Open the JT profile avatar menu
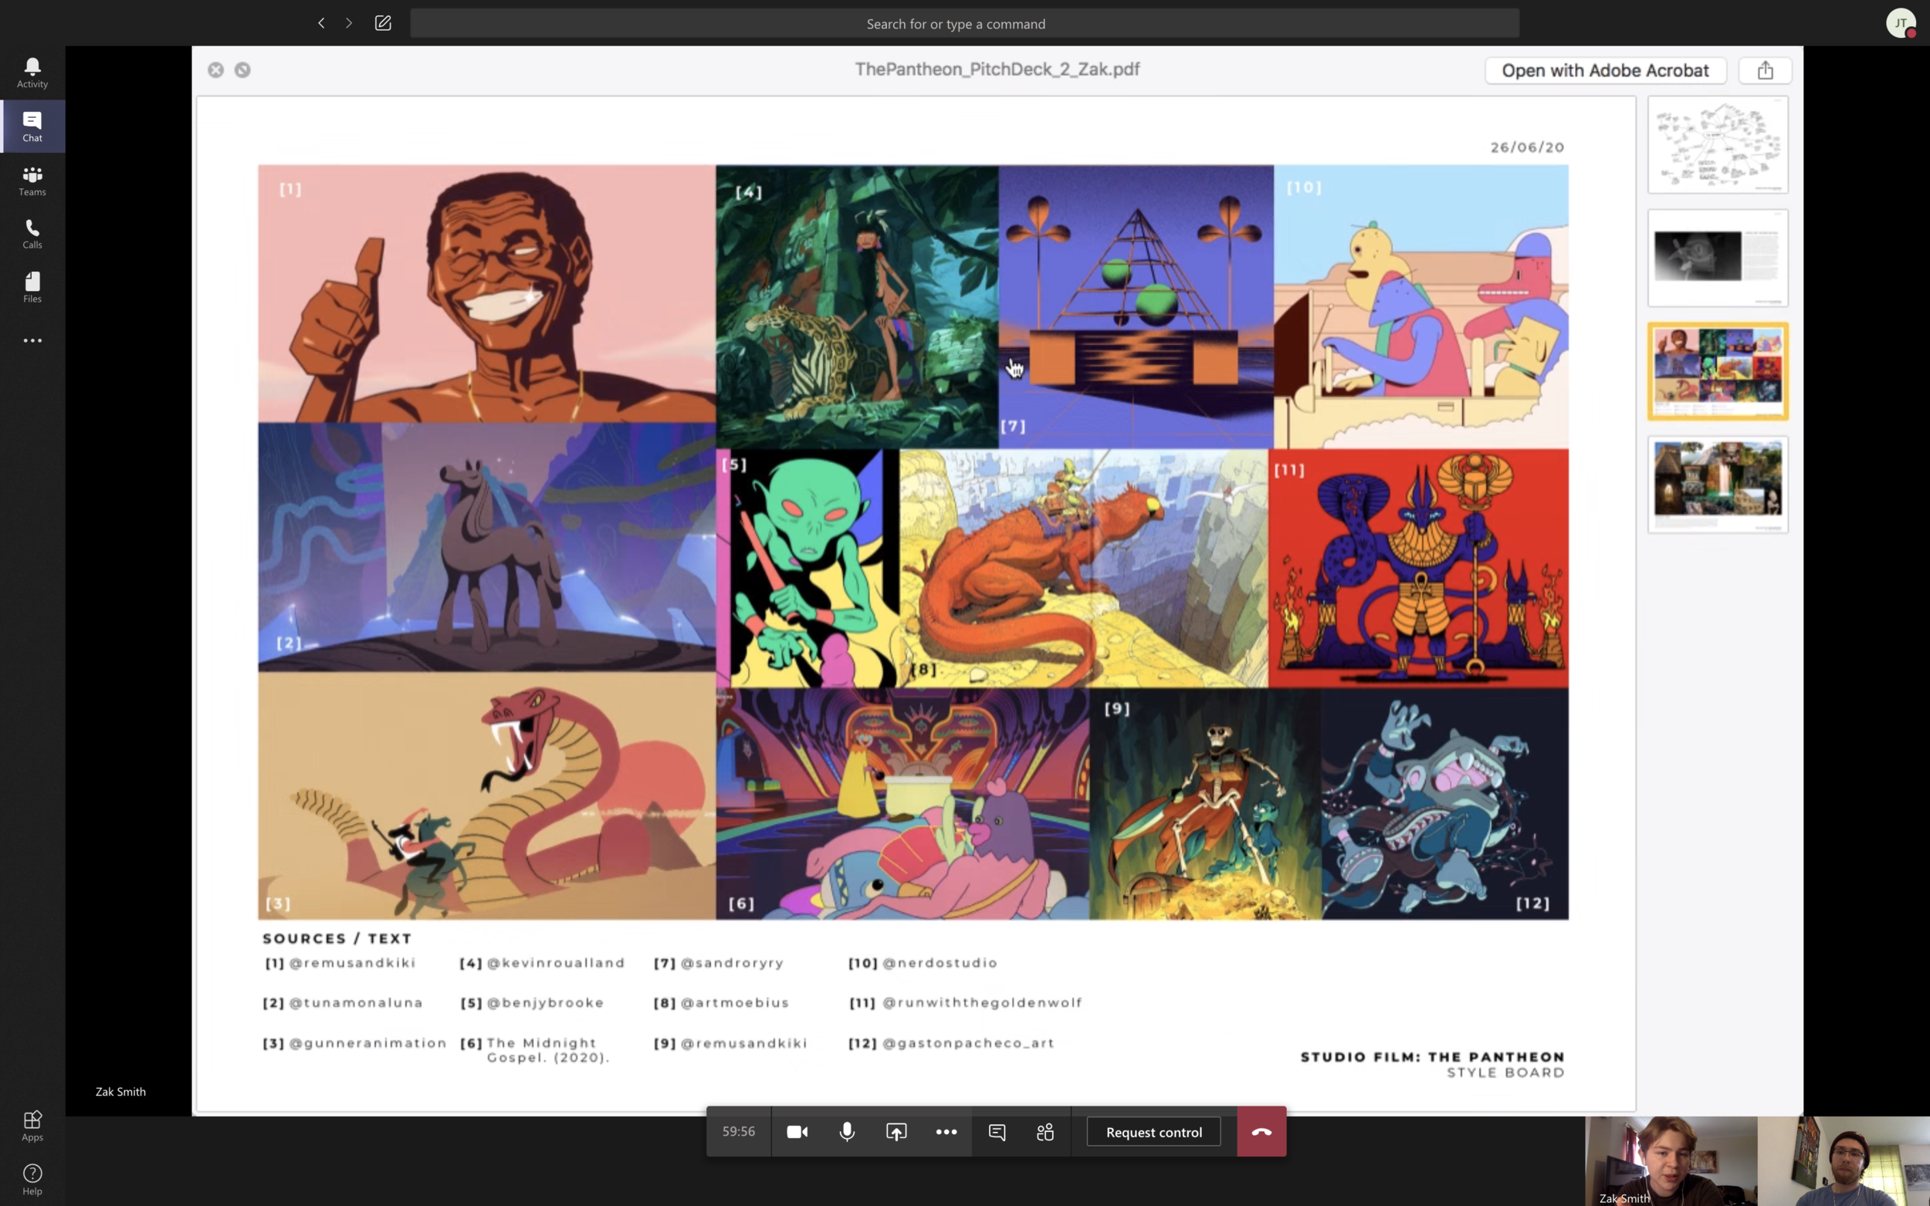Viewport: 1930px width, 1206px height. tap(1901, 23)
